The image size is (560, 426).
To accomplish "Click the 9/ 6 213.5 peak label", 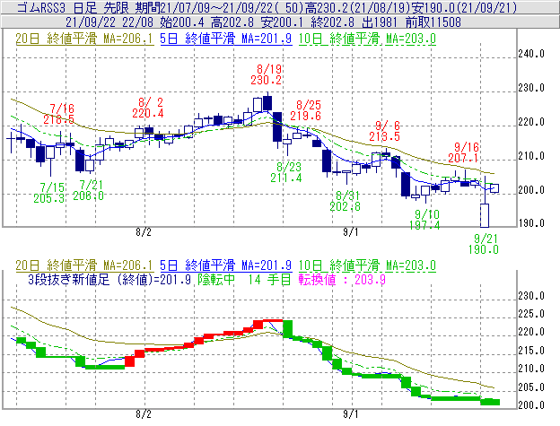I will (385, 131).
